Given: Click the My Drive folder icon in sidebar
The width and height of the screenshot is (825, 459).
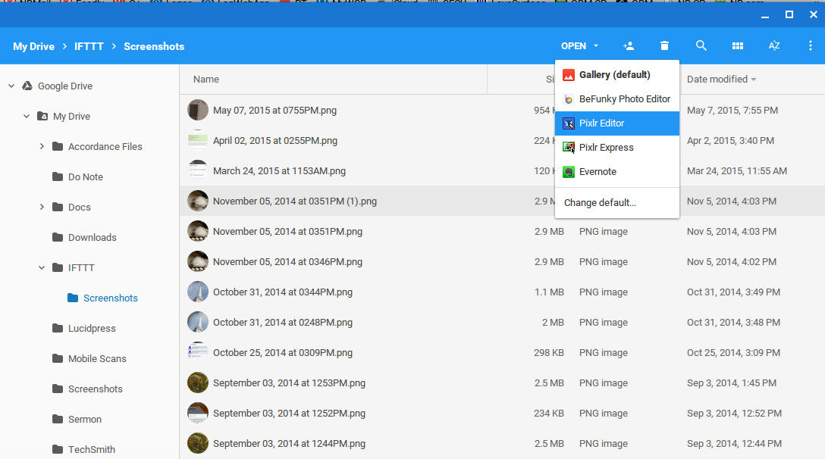Looking at the screenshot, I should [x=42, y=116].
